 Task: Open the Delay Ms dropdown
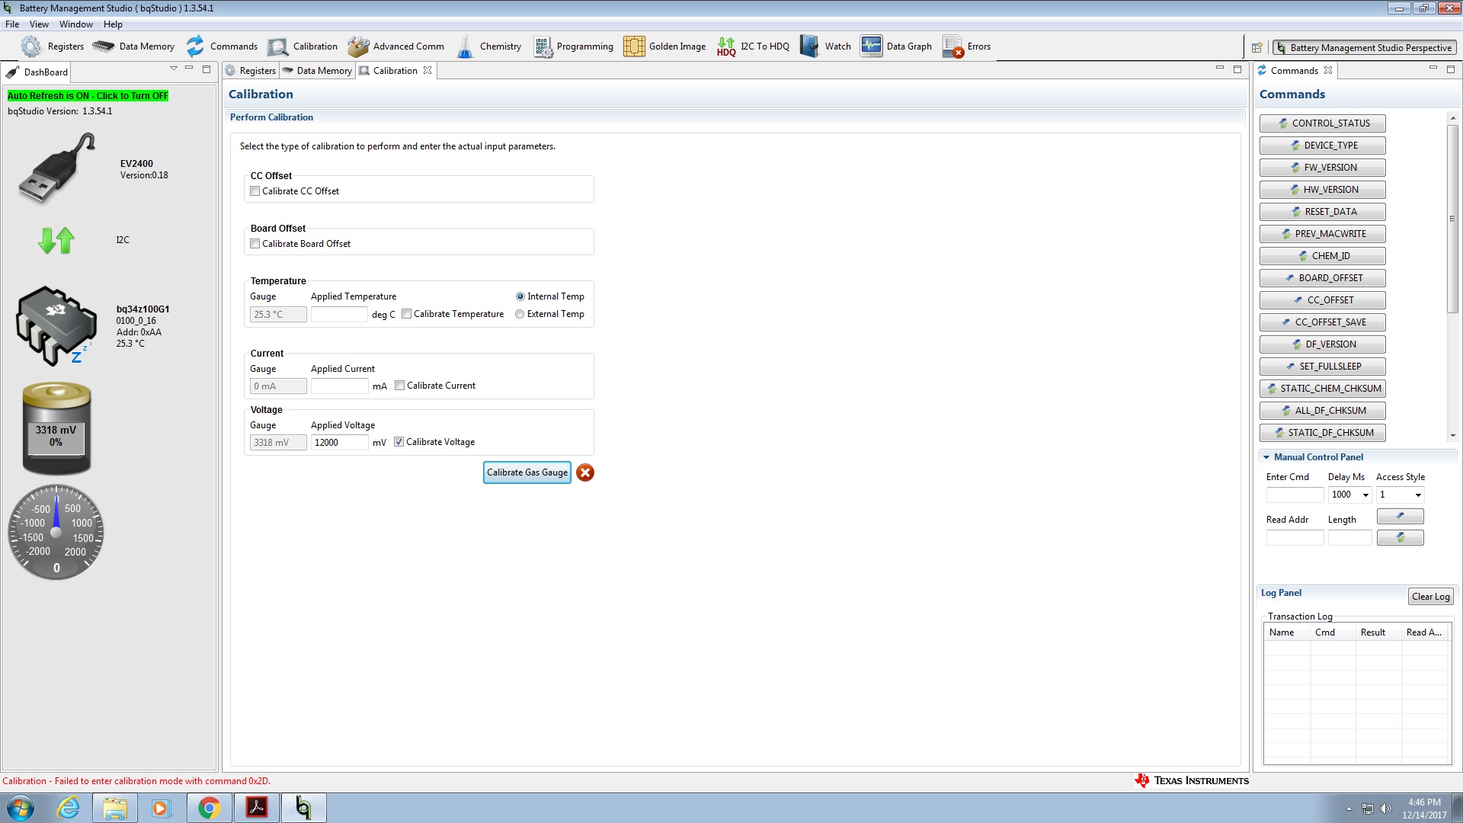1365,495
